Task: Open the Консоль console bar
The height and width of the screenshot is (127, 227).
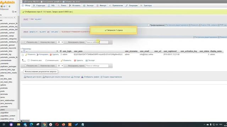Action: pos(25,121)
